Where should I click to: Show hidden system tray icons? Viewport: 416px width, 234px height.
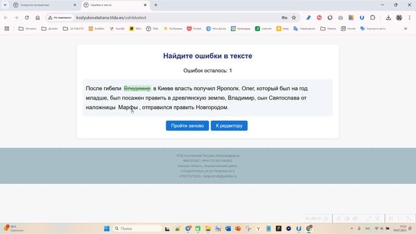352,228
